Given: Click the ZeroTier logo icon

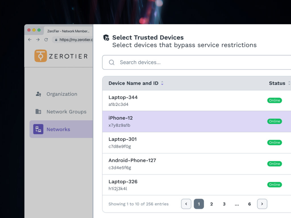Looking at the screenshot, I should [x=41, y=56].
